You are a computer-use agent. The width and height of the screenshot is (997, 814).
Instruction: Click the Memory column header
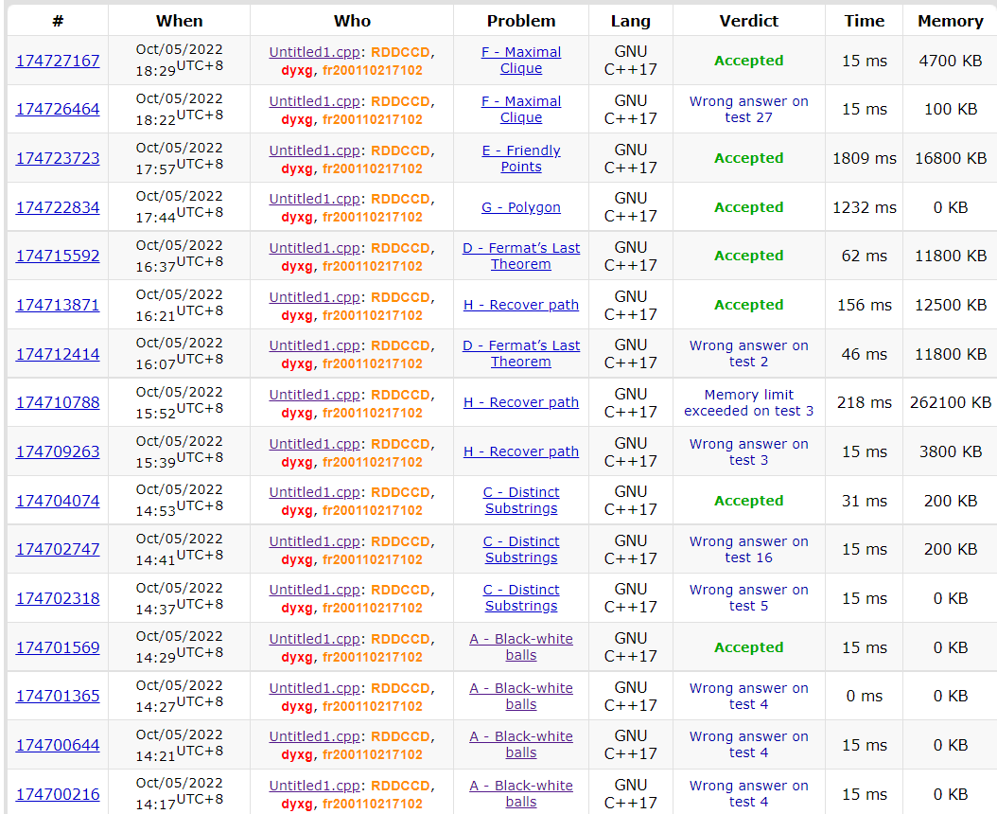coord(950,21)
